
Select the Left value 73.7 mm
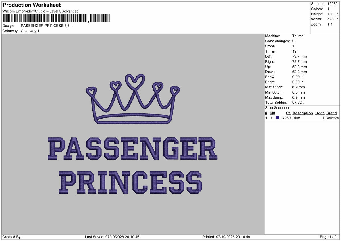point(300,56)
